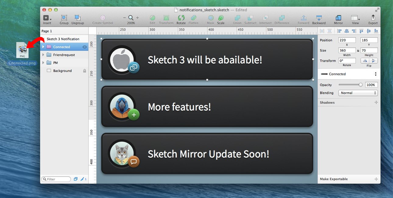Zoom out with the minus button
Screen dimensions: 393x198
point(124,18)
